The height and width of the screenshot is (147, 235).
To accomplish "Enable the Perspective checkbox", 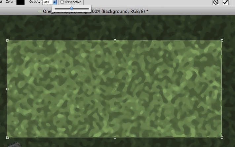I will point(62,2).
